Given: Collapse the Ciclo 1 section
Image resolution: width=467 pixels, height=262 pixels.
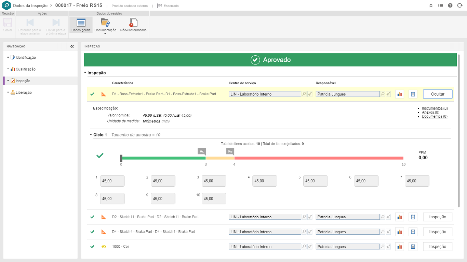Looking at the screenshot, I should click(x=91, y=135).
